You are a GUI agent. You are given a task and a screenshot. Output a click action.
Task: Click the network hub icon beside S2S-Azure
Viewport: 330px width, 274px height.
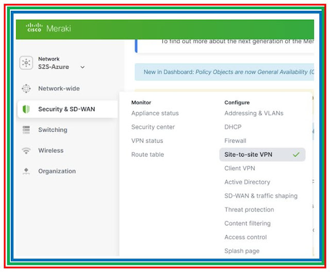pyautogui.click(x=26, y=63)
